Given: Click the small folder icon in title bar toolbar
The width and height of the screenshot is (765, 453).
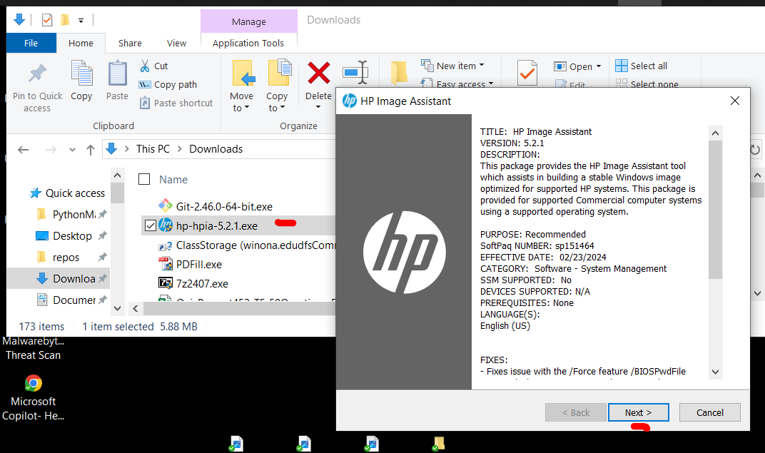Looking at the screenshot, I should coord(65,20).
